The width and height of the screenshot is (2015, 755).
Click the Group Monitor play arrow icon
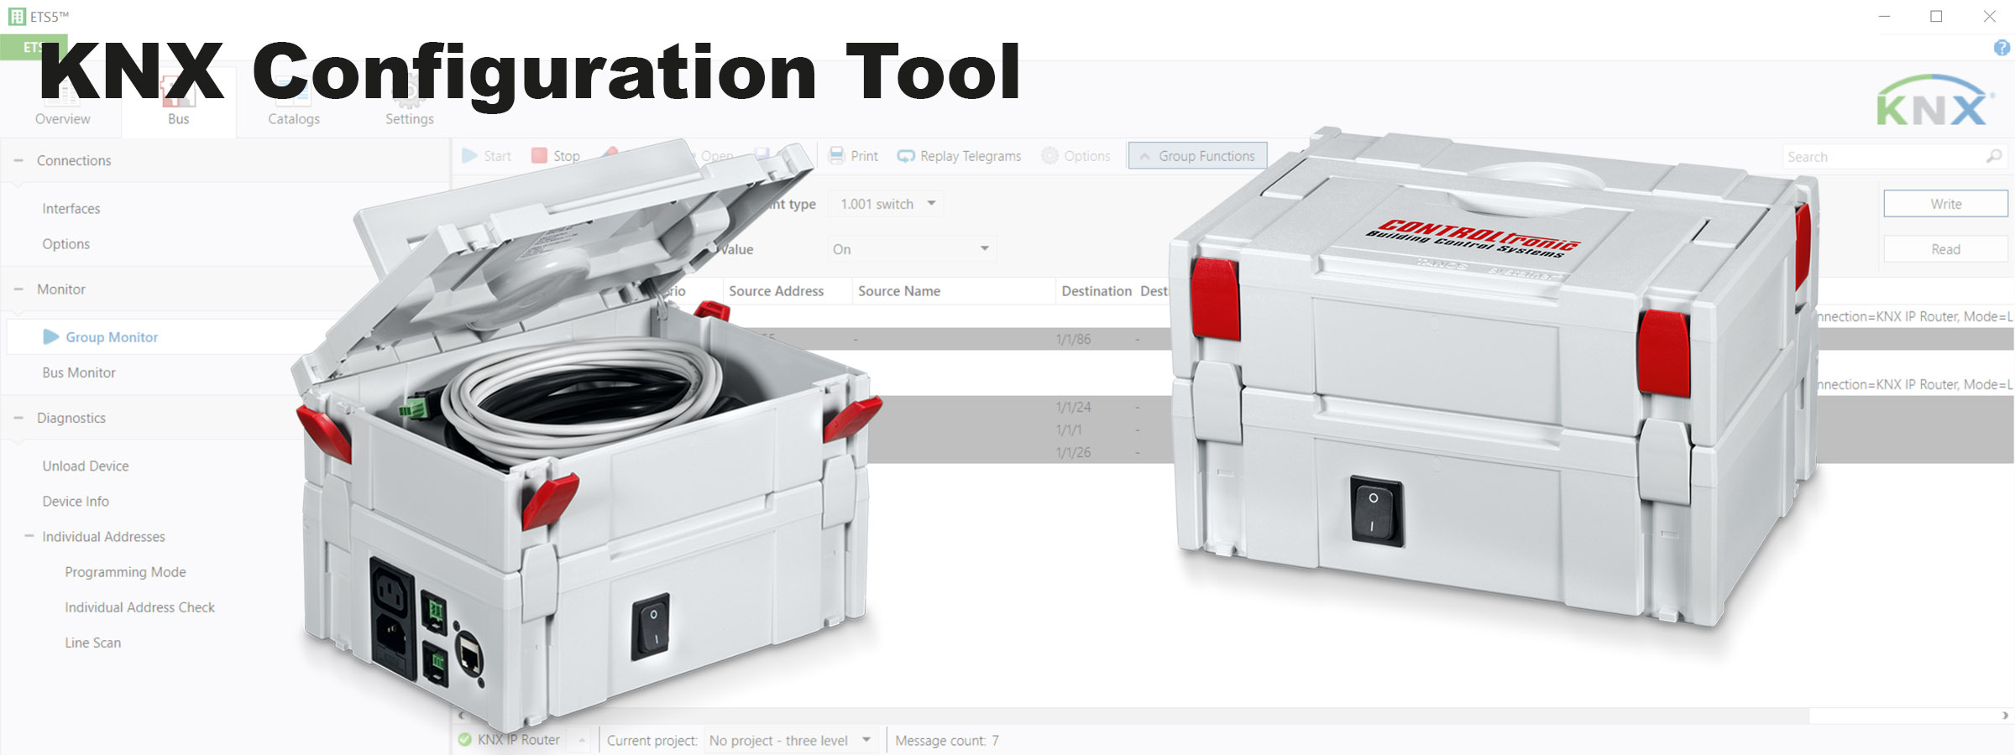click(50, 336)
